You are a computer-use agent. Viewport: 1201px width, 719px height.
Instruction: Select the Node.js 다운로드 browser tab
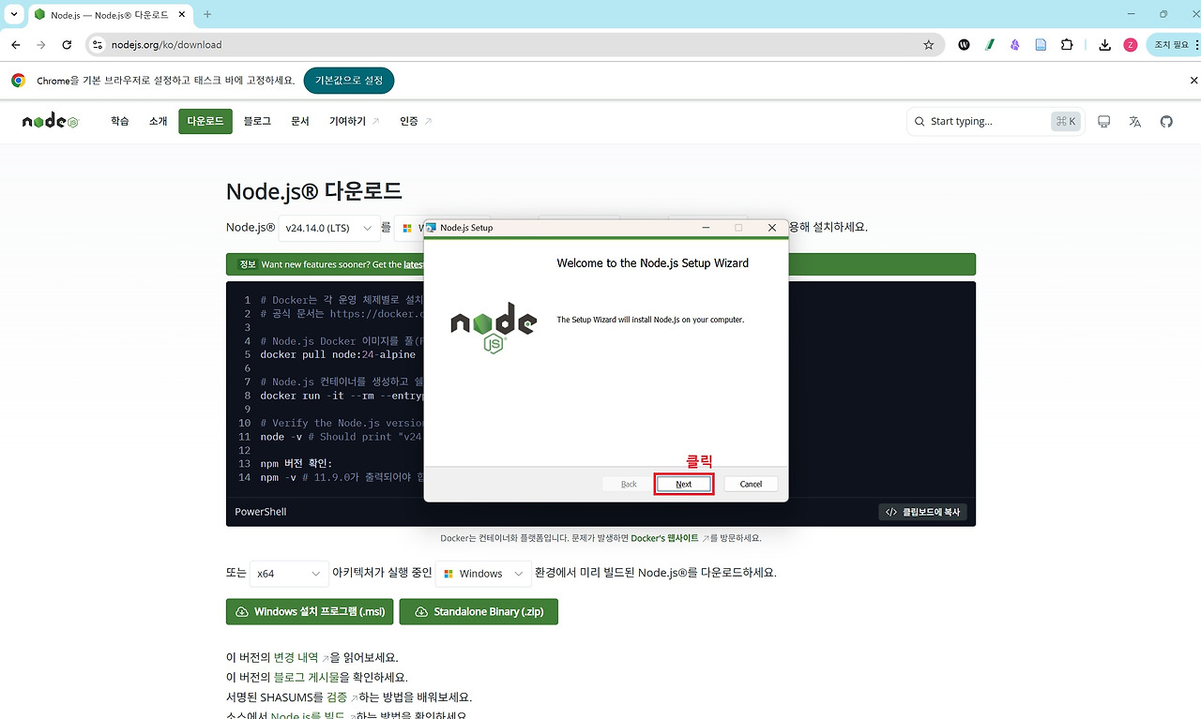point(111,15)
